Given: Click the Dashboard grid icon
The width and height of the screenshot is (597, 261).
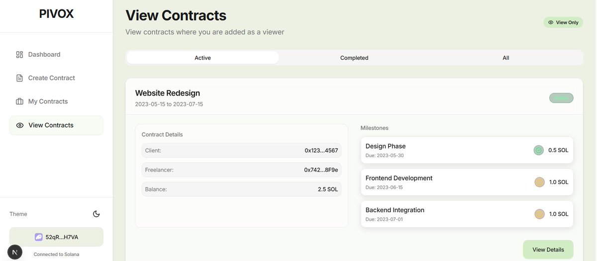Looking at the screenshot, I should 20,55.
